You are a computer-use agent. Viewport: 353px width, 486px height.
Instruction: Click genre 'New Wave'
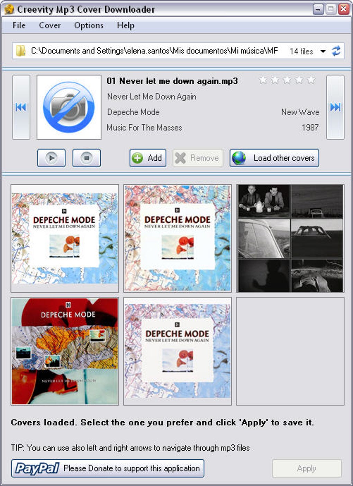[x=300, y=112]
